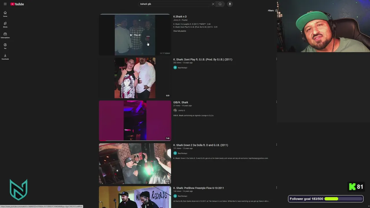Click the magnifier search button
Viewport: 370px width, 208px height.
220,4
